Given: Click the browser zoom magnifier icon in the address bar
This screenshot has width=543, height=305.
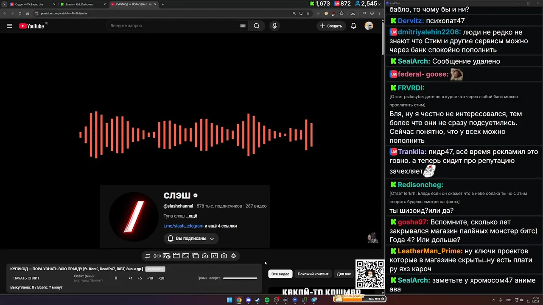Looking at the screenshot, I should (294, 13).
